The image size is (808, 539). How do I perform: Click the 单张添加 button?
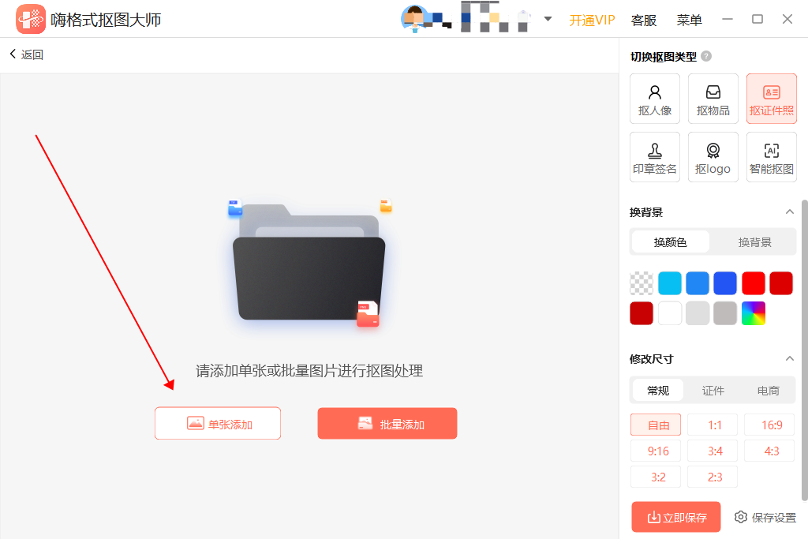pos(218,424)
